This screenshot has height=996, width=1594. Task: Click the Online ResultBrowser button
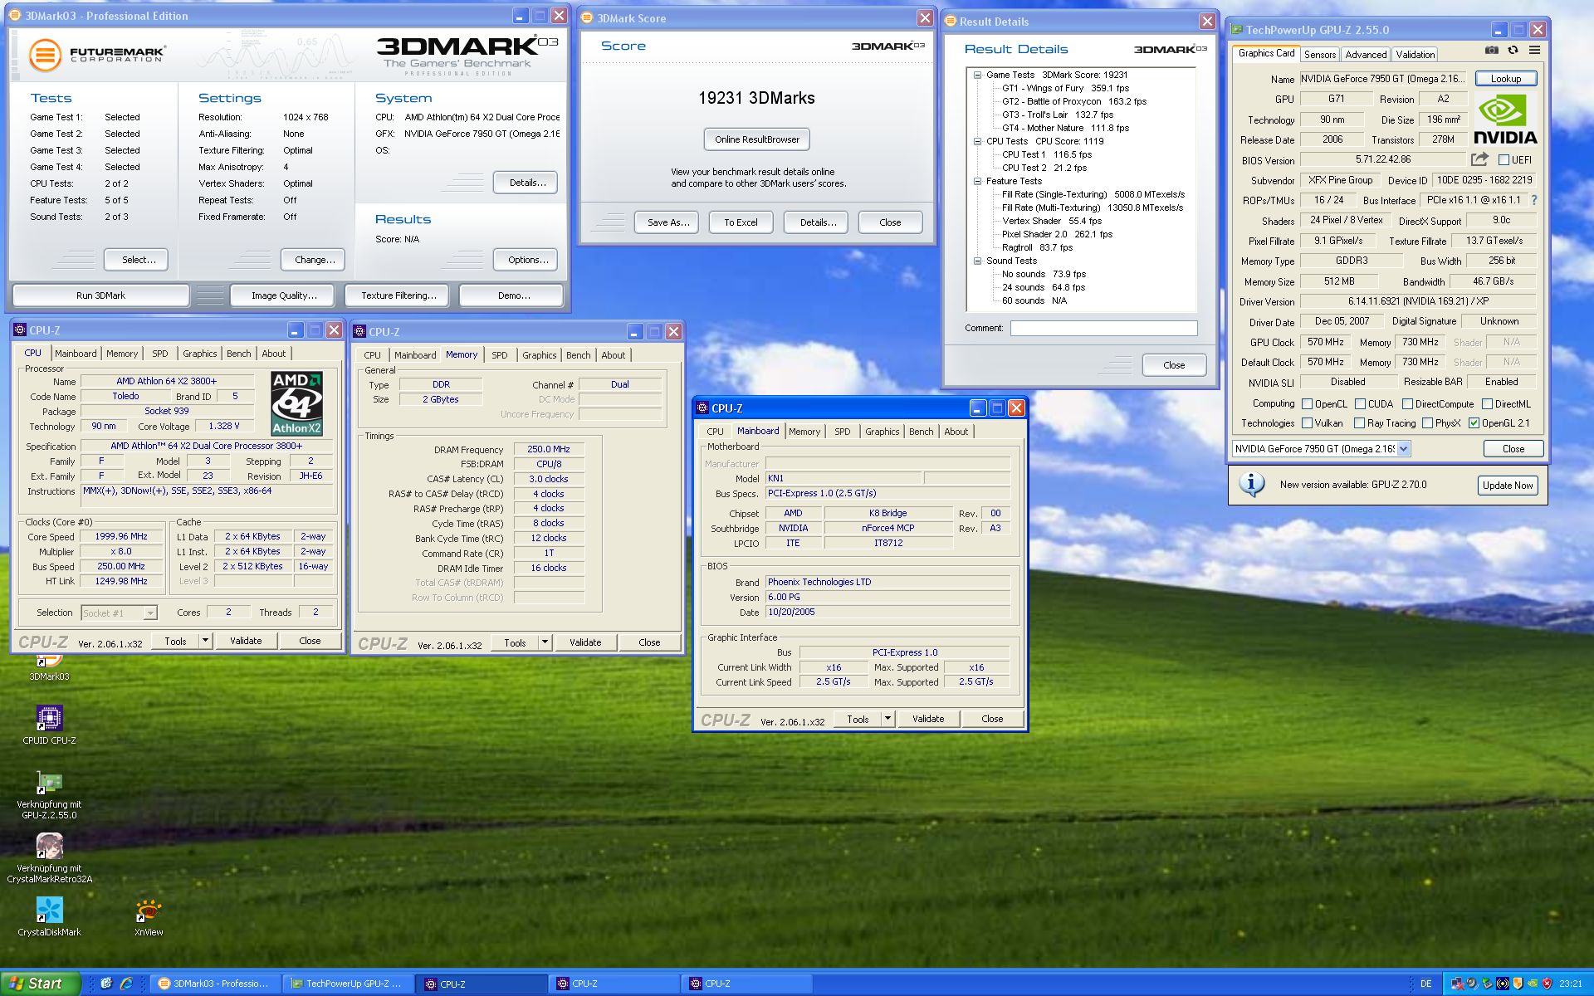(x=756, y=139)
